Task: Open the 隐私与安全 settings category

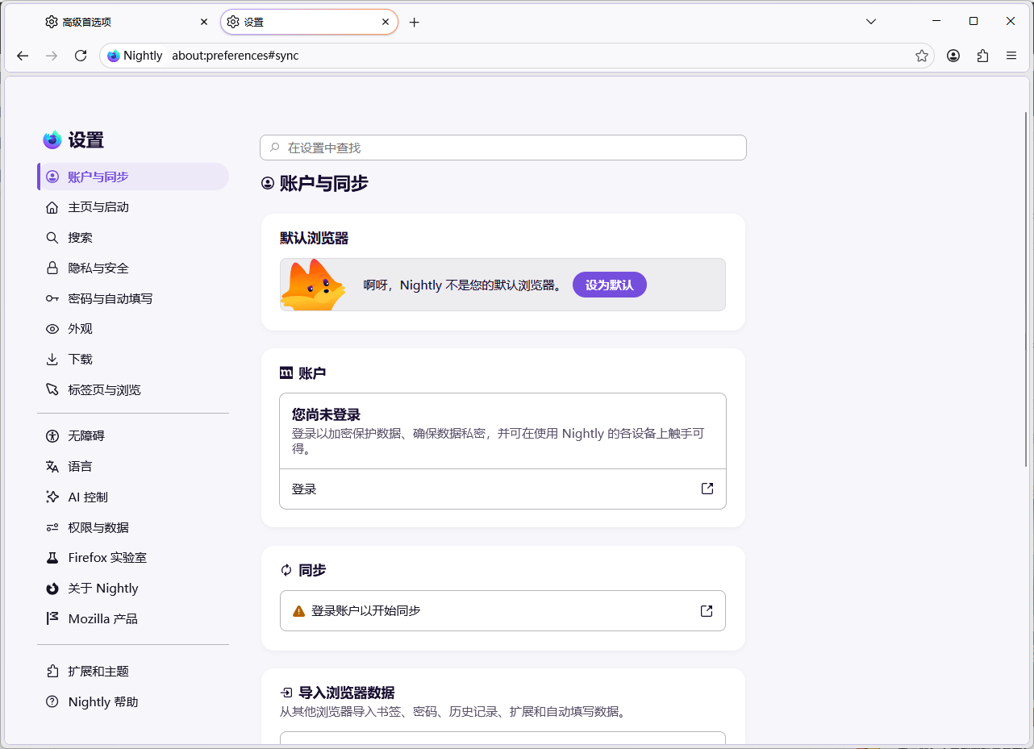Action: click(133, 268)
